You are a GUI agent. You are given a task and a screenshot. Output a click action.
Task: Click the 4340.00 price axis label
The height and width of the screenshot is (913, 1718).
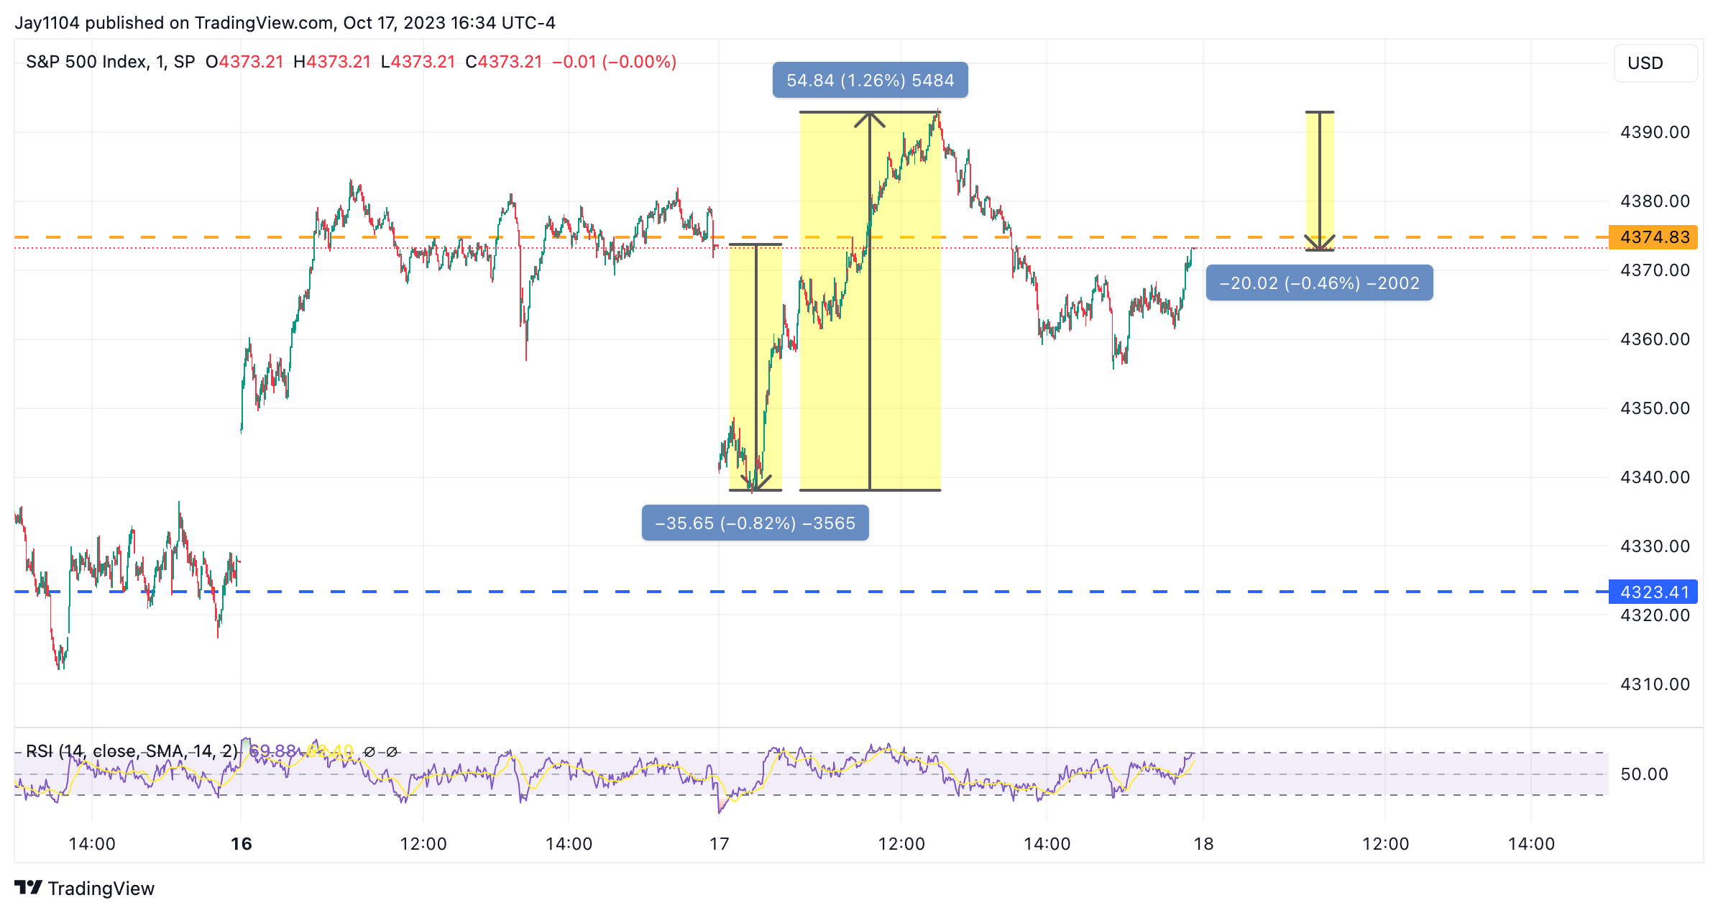coord(1655,477)
